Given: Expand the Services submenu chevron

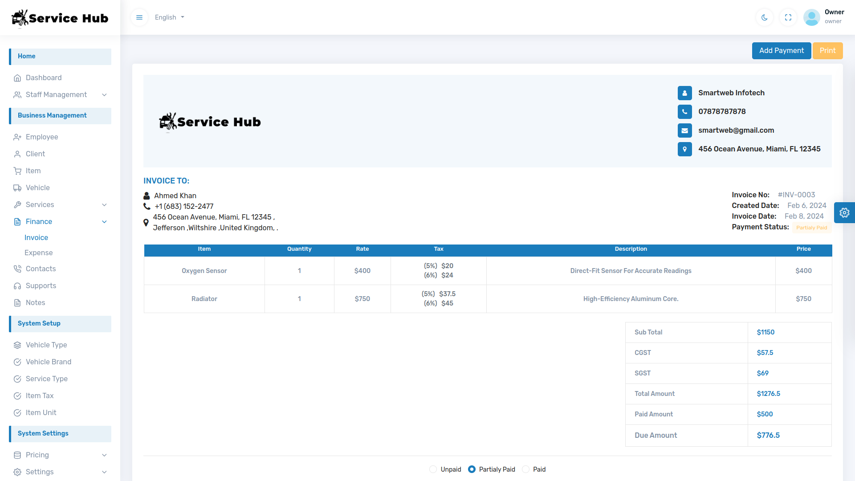Looking at the screenshot, I should click(104, 205).
